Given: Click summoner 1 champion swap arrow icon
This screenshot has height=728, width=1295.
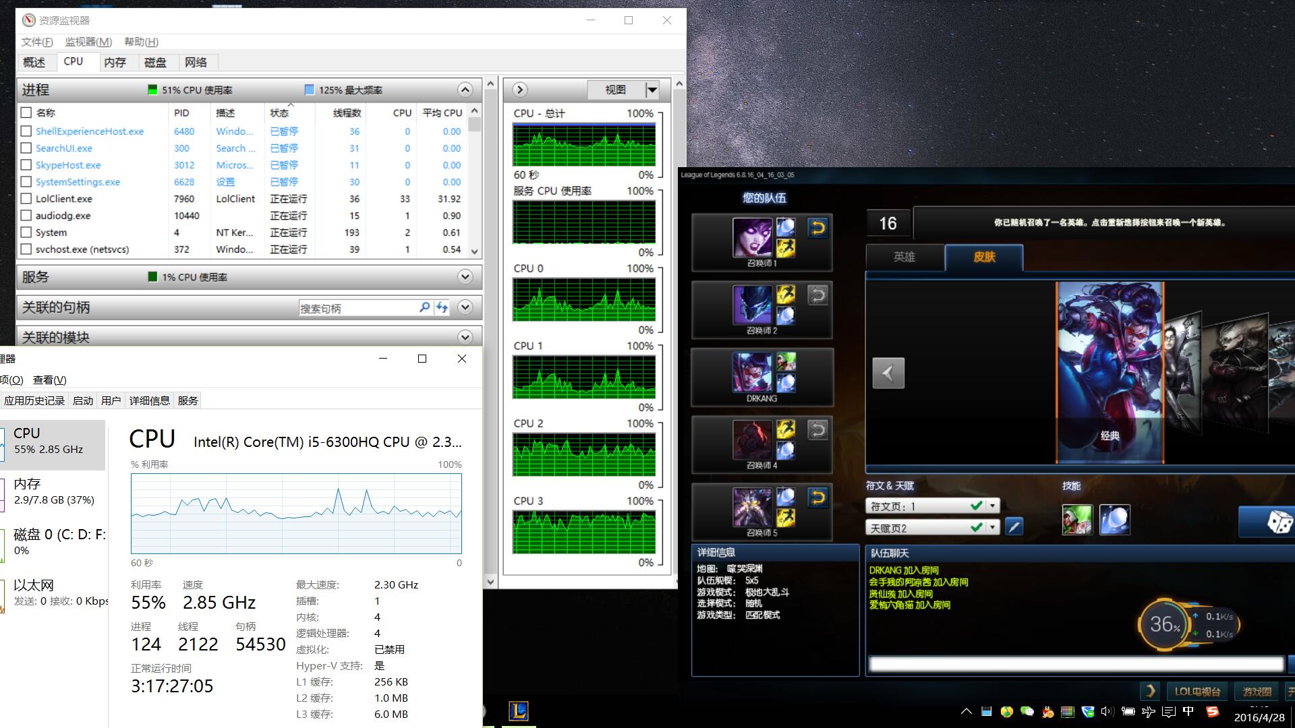Looking at the screenshot, I should click(817, 228).
